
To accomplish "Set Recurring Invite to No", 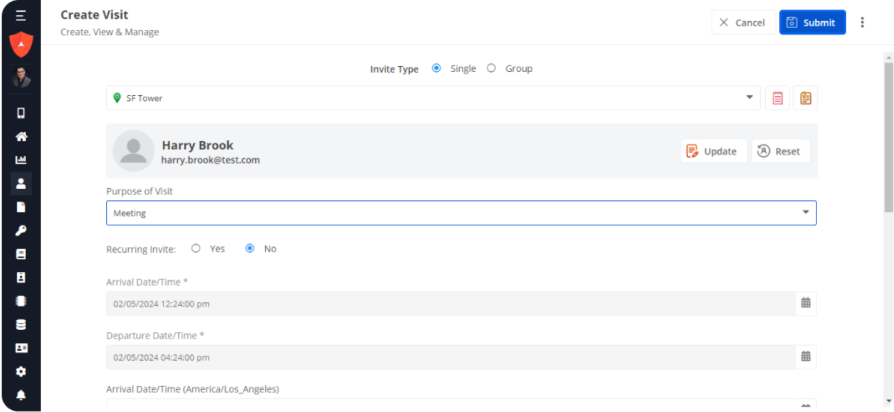I will pyautogui.click(x=250, y=248).
